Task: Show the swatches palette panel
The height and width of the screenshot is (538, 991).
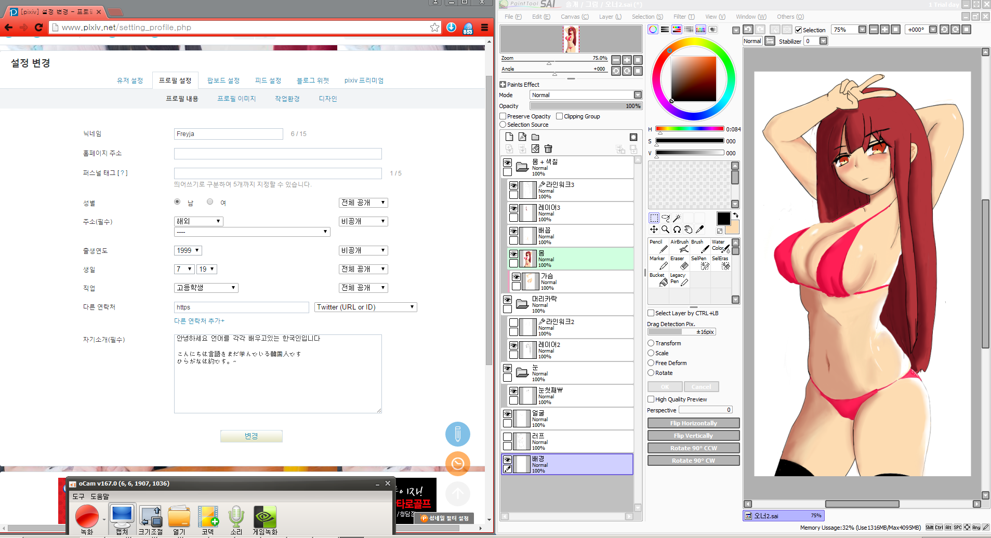Action: point(701,30)
